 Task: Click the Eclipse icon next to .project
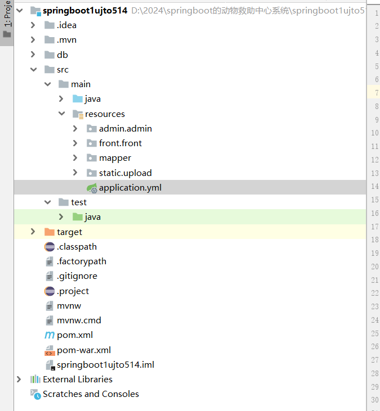[50, 291]
